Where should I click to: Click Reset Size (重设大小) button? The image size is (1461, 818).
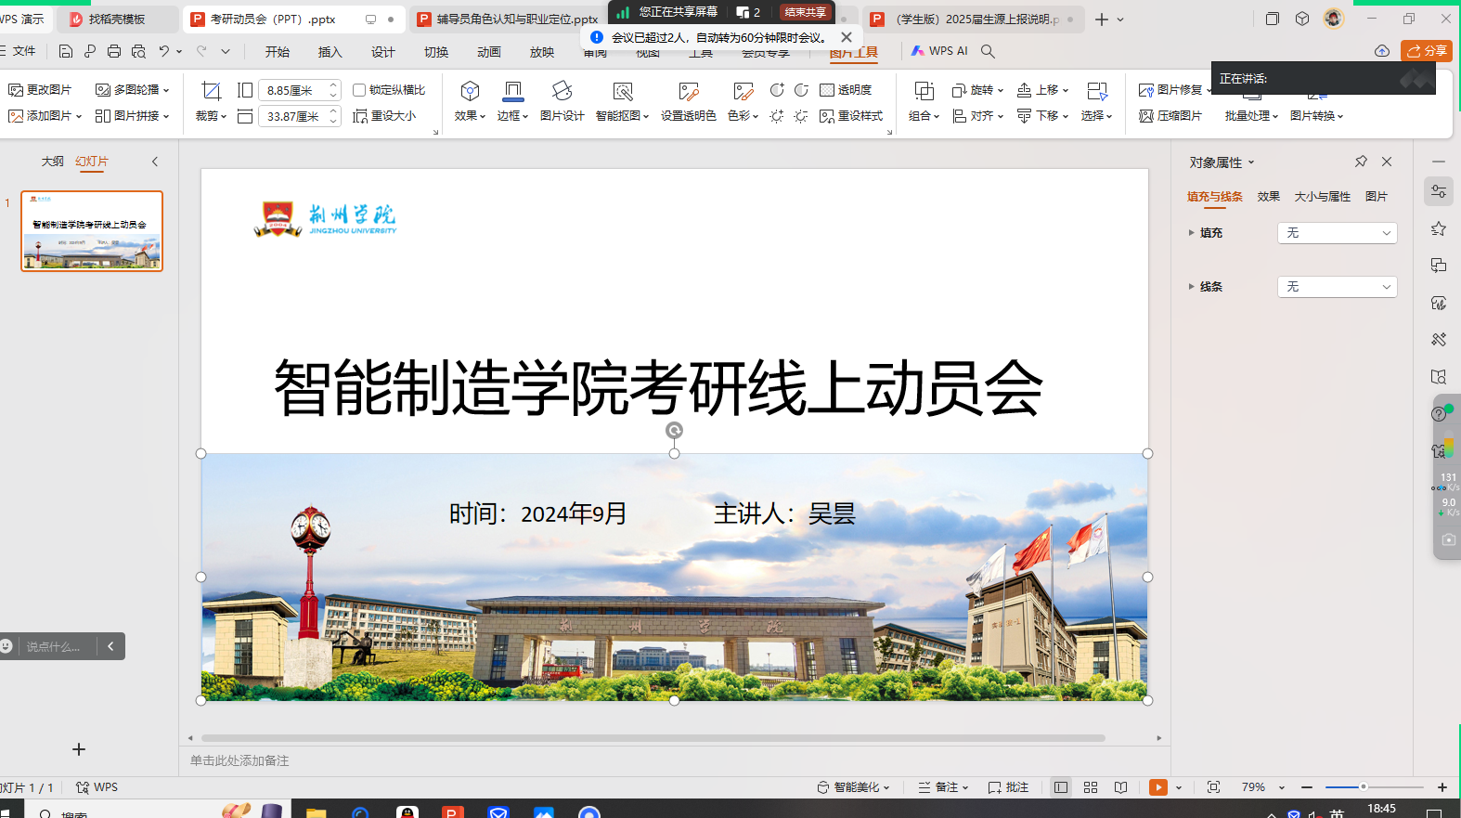pyautogui.click(x=384, y=116)
